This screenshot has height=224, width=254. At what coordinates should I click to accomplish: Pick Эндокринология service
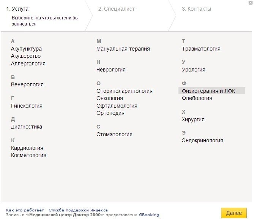[x=202, y=140]
